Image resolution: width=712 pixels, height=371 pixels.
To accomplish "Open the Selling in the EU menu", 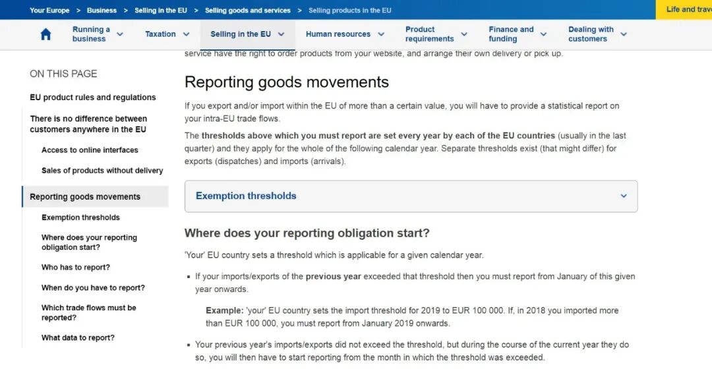I will tap(241, 34).
